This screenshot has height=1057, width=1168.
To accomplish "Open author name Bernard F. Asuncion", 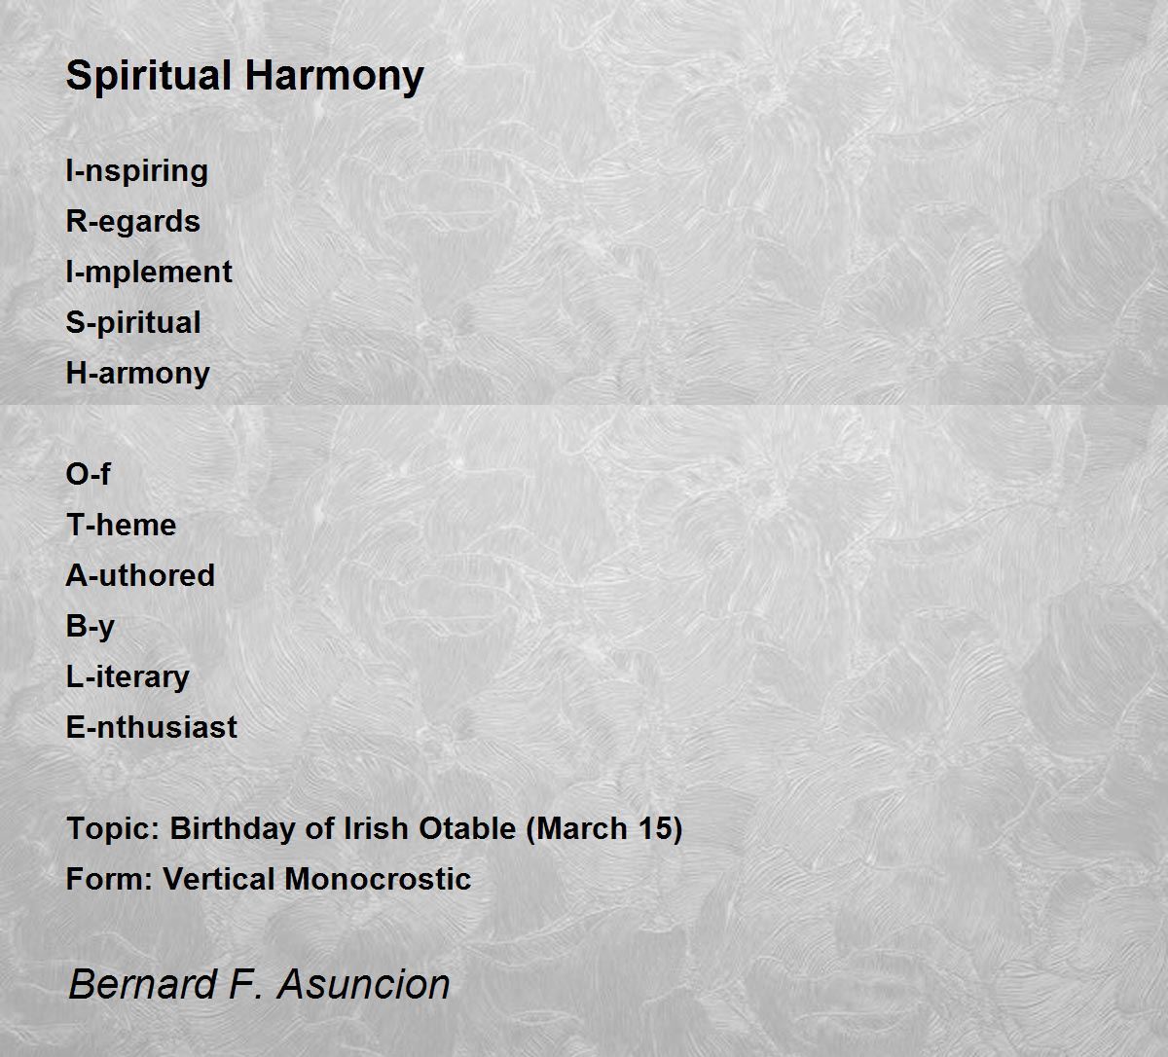I will coord(259,984).
